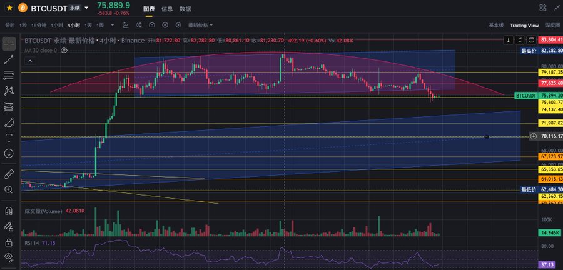The image size is (563, 270).
Task: Collapse the indicator legend chevron
Action: click(30, 61)
